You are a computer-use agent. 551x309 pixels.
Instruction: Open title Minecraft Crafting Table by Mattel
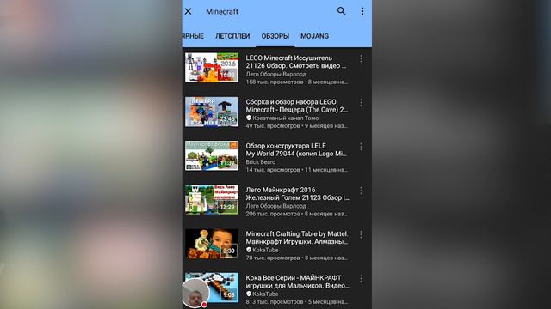click(297, 238)
